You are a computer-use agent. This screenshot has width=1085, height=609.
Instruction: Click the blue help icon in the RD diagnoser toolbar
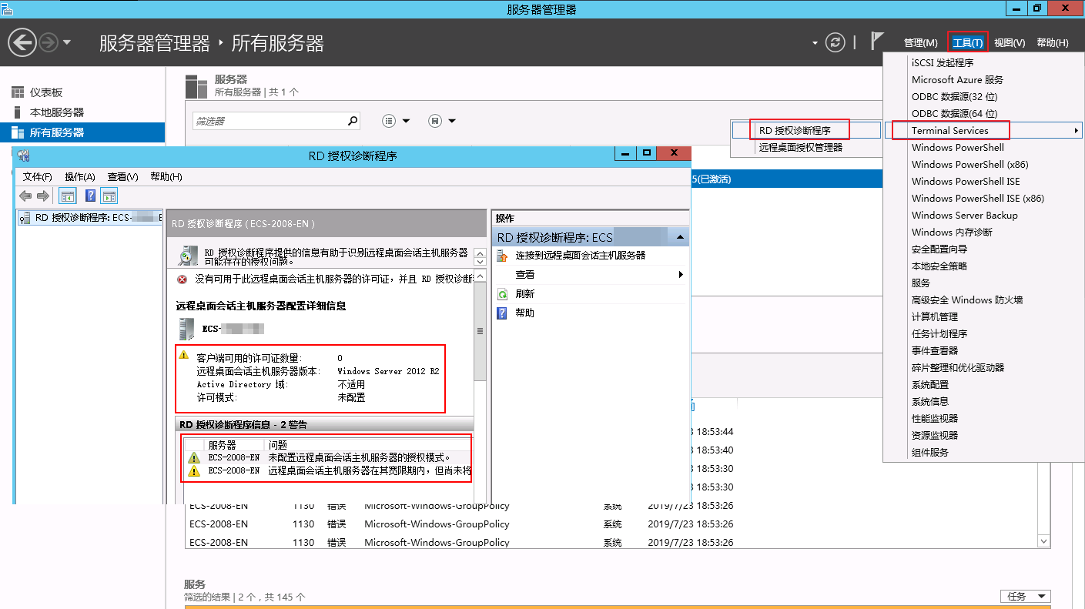pos(91,196)
